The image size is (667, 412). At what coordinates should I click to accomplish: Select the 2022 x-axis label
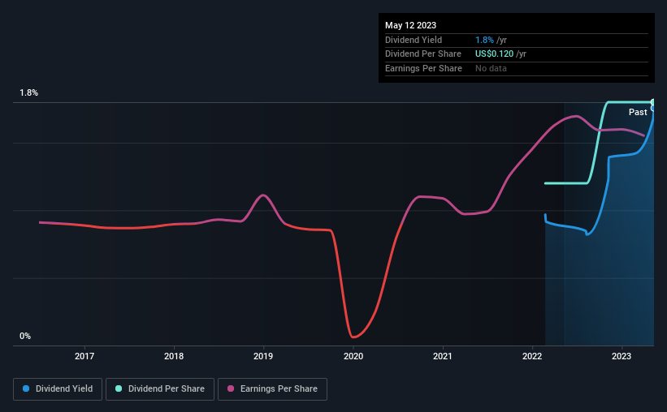point(532,356)
